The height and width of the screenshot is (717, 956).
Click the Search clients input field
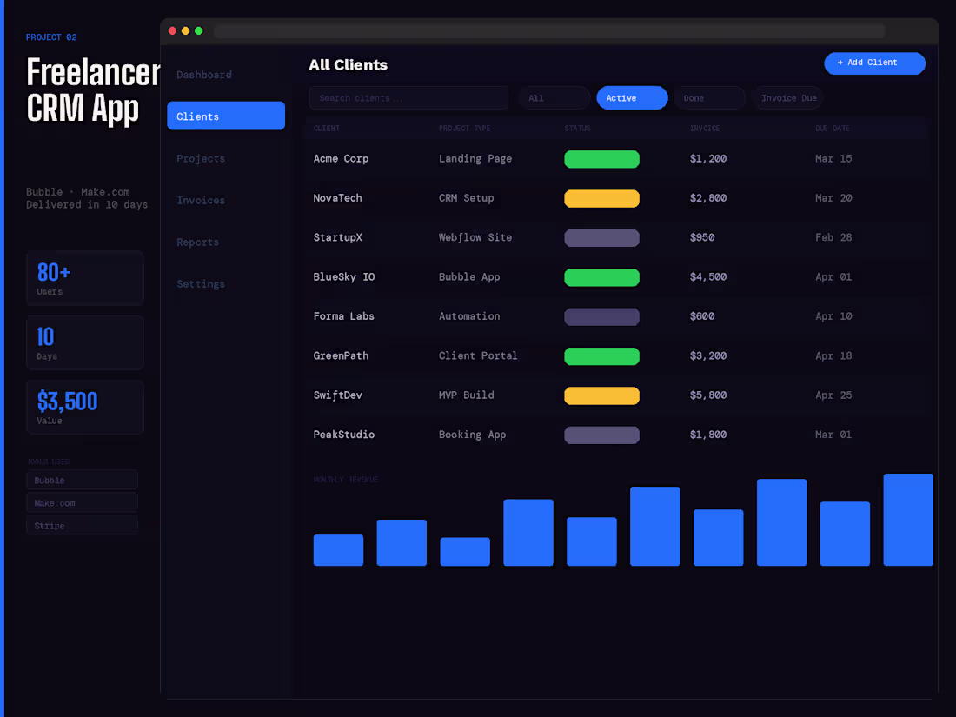(x=408, y=97)
